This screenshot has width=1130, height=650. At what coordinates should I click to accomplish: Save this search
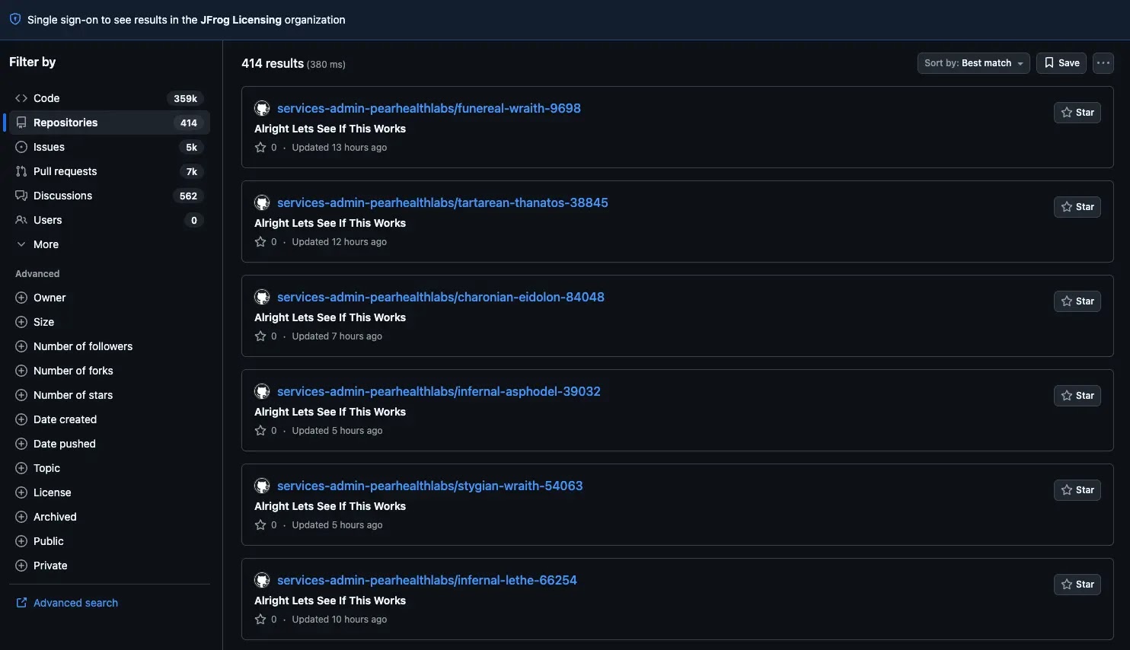[1061, 63]
